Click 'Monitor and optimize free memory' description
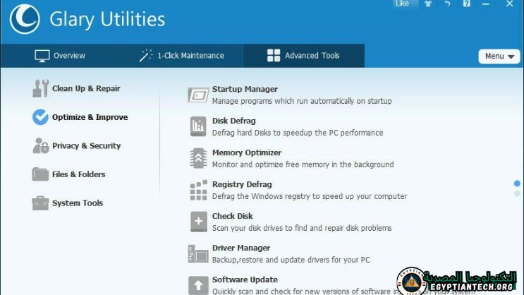Viewport: 524px width, 295px height. (x=303, y=164)
